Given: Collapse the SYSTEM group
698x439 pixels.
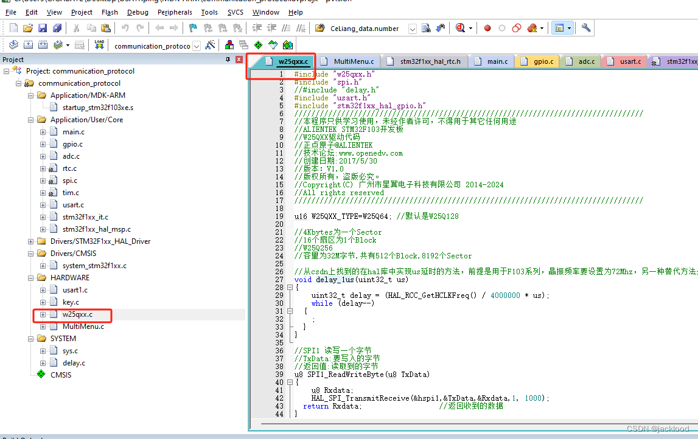Looking at the screenshot, I should (x=30, y=339).
